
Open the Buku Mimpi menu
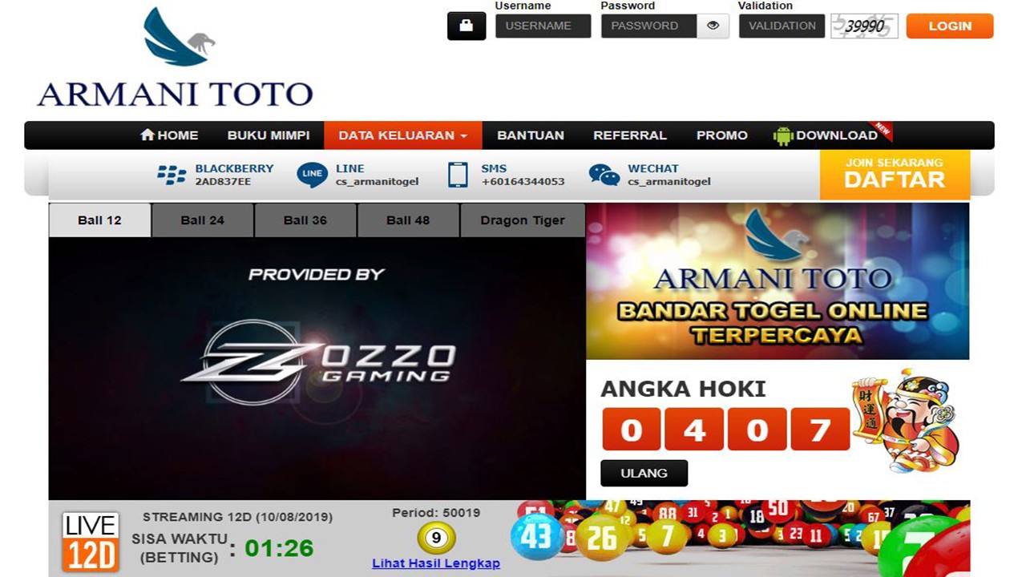pos(269,135)
